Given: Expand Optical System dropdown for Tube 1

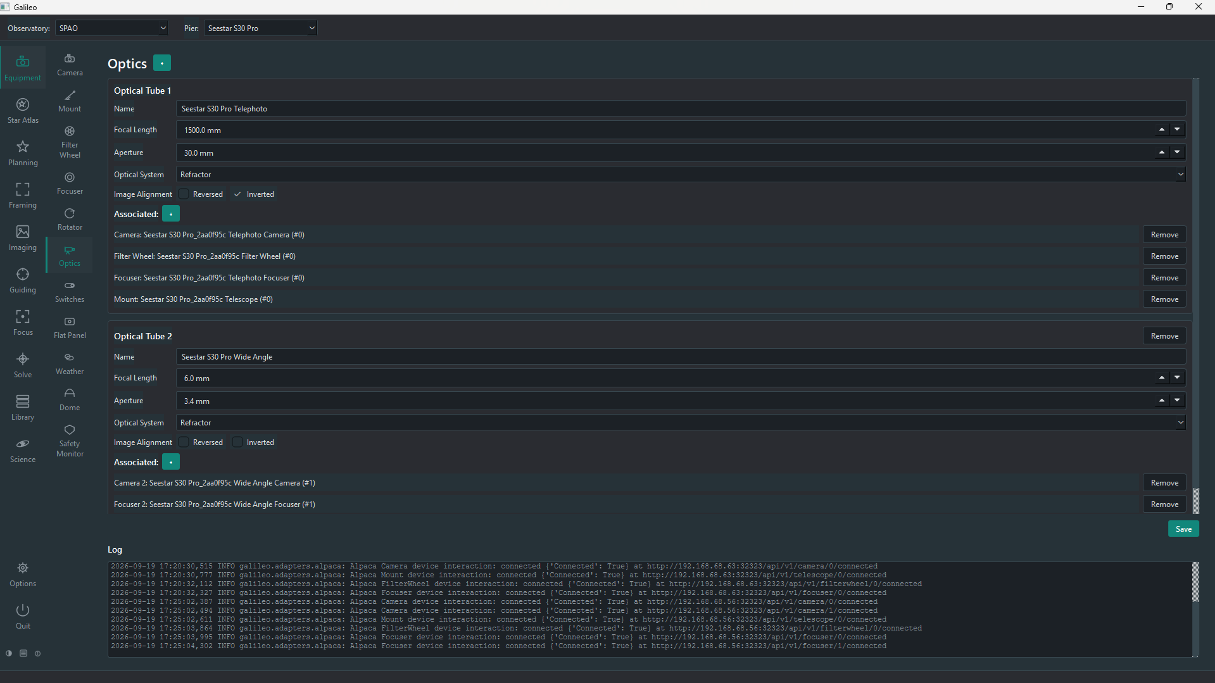Looking at the screenshot, I should (681, 174).
